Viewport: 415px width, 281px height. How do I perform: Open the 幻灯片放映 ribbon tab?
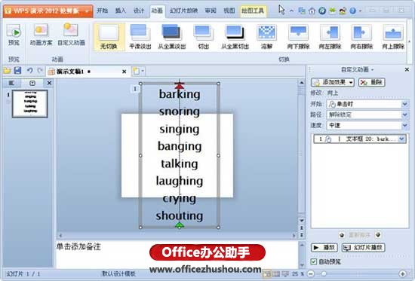pos(183,11)
